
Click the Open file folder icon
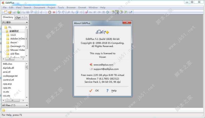10,12
